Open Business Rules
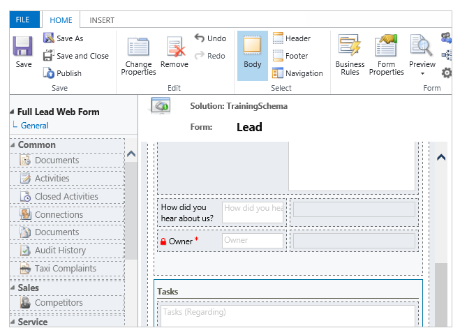This screenshot has height=335, width=460. (350, 55)
